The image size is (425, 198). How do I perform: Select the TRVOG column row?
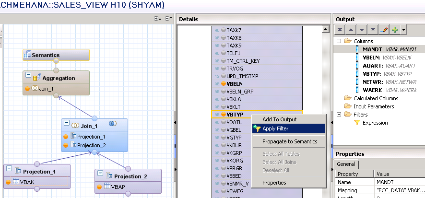[x=257, y=69]
